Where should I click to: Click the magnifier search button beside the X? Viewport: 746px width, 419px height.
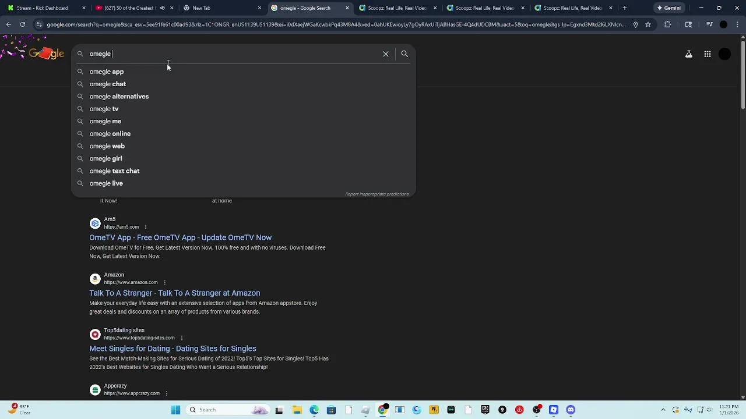click(404, 54)
